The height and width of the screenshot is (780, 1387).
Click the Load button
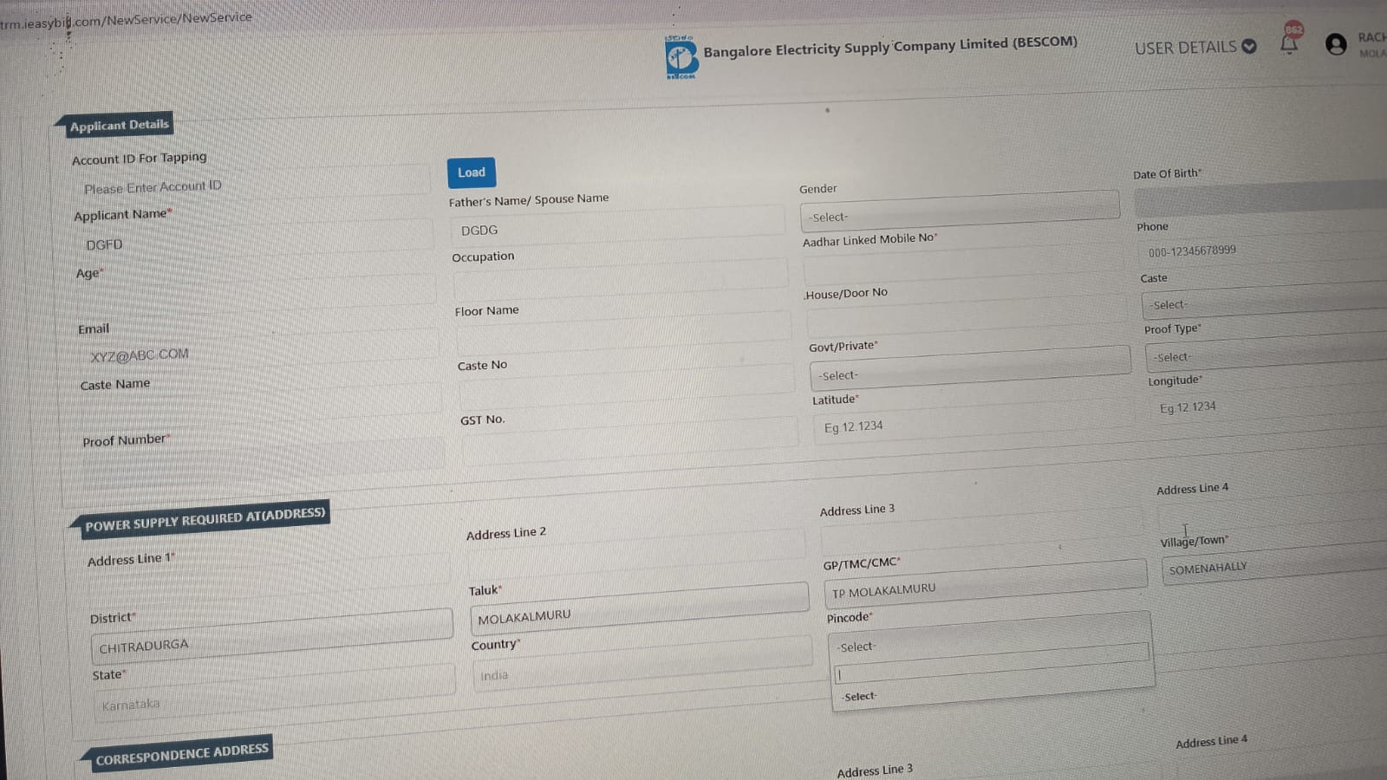pos(472,172)
